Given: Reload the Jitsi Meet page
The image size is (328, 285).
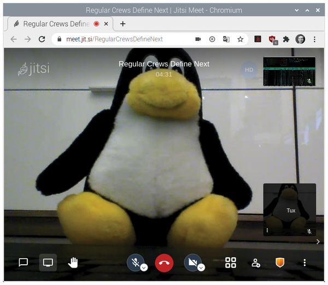Looking at the screenshot, I should 42,39.
